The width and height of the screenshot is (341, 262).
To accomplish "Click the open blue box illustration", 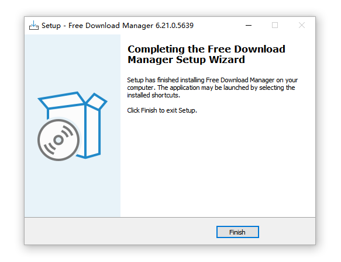I will 73,126.
